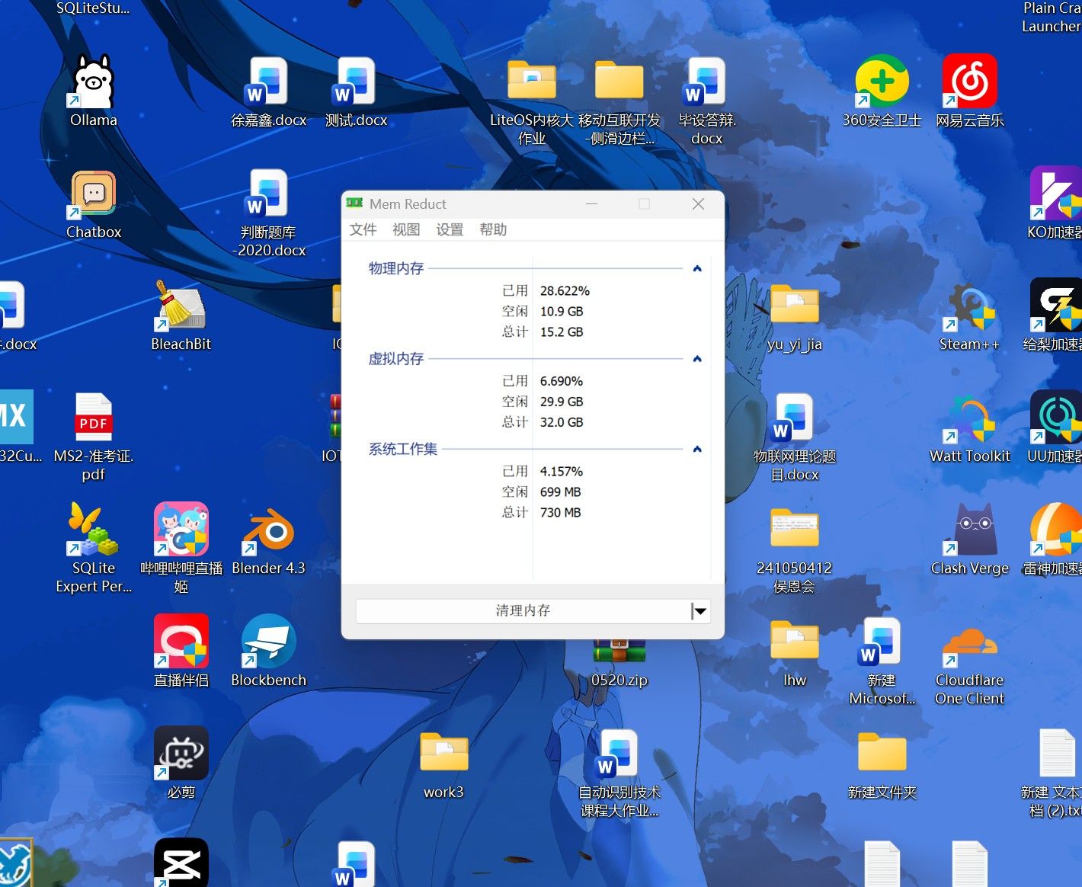Select the 徐嘉鑫.docx file
The width and height of the screenshot is (1082, 887).
point(269,91)
